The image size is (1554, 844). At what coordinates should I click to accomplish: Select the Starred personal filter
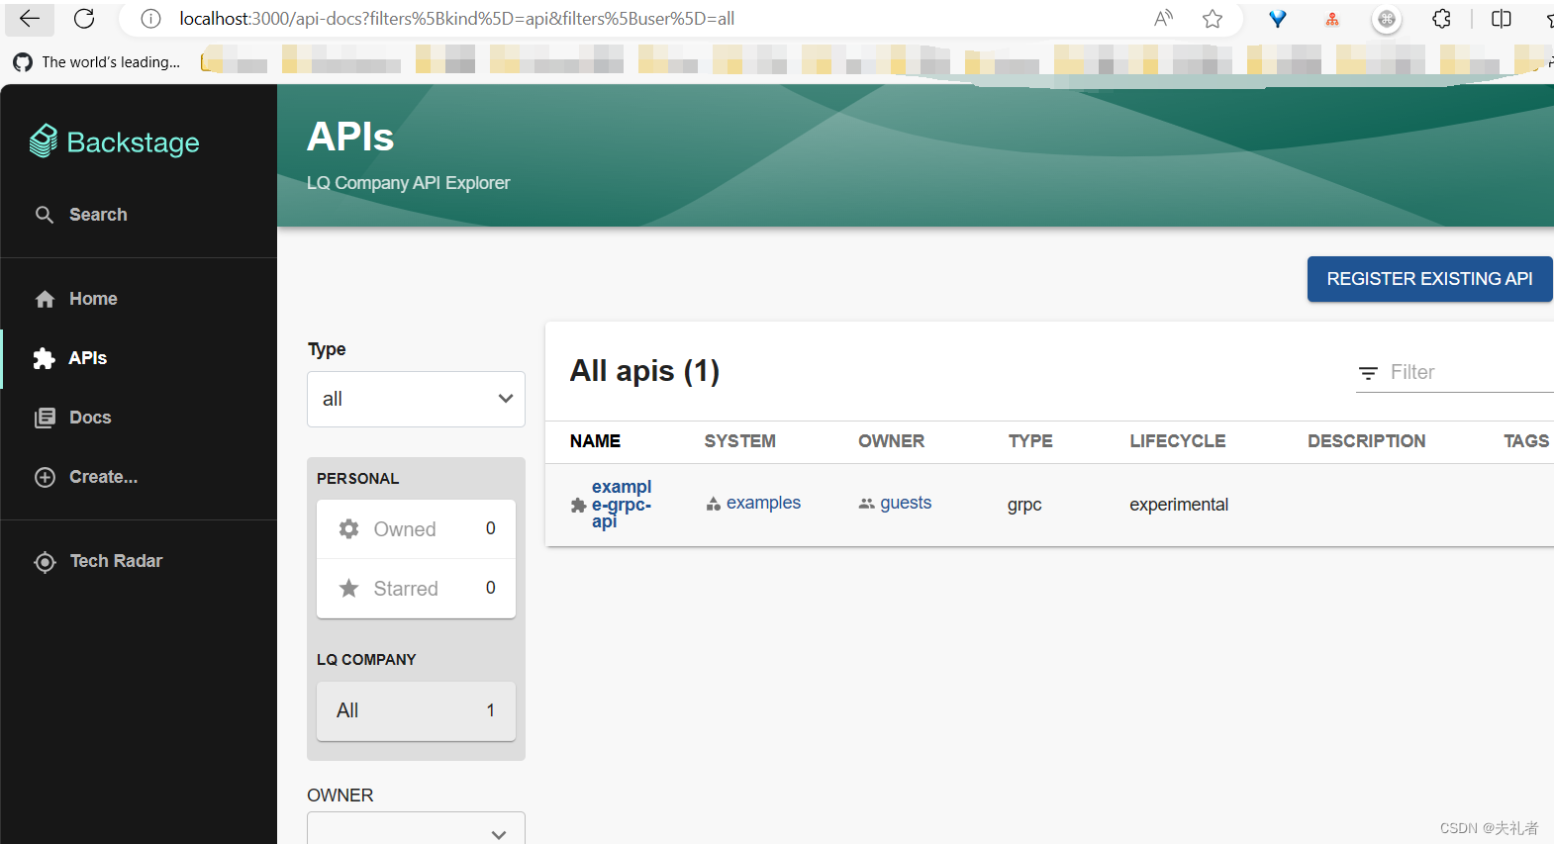coord(416,589)
